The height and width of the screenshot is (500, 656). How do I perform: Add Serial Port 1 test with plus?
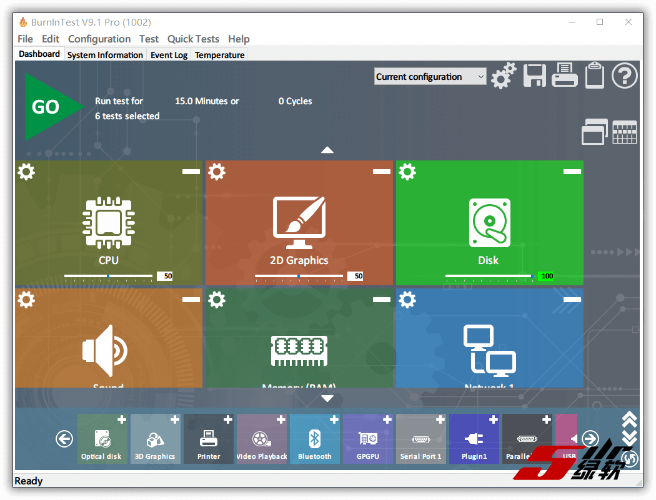point(440,419)
